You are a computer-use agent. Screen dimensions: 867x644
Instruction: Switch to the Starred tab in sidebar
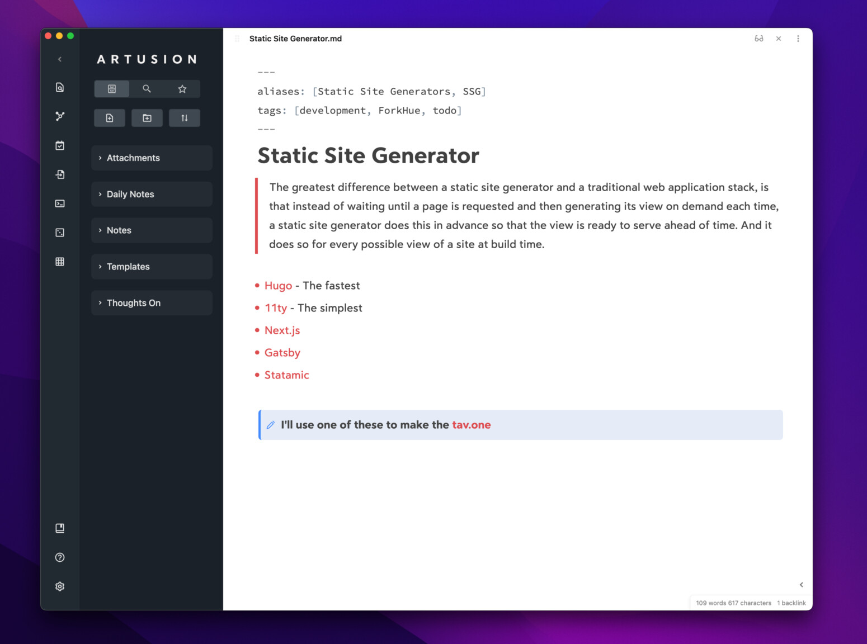point(182,89)
